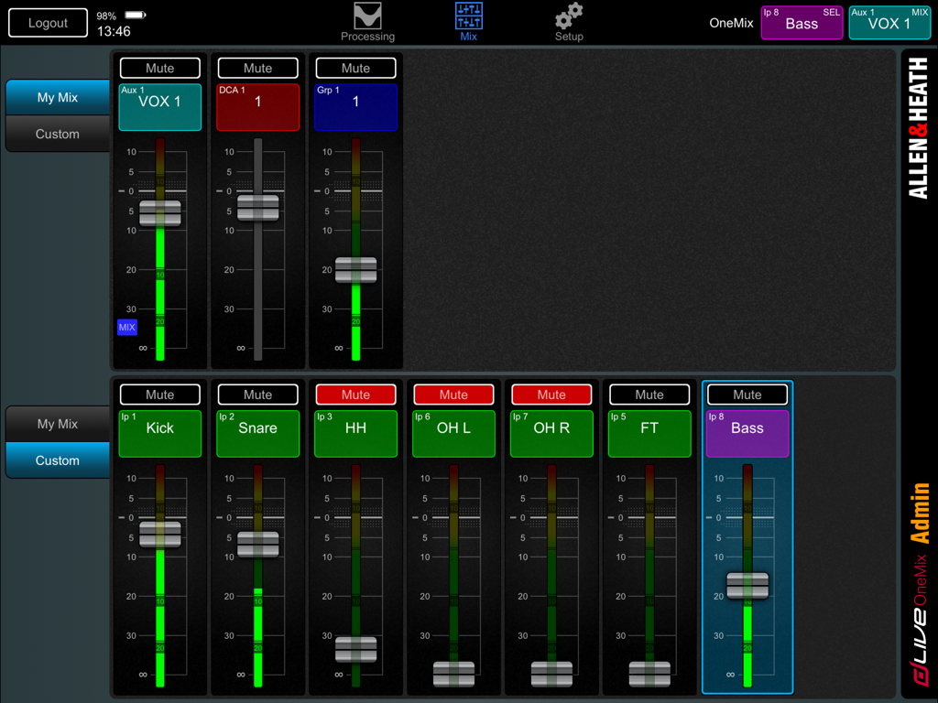938x703 pixels.
Task: Select the DCA 1 channel label
Action: (257, 107)
